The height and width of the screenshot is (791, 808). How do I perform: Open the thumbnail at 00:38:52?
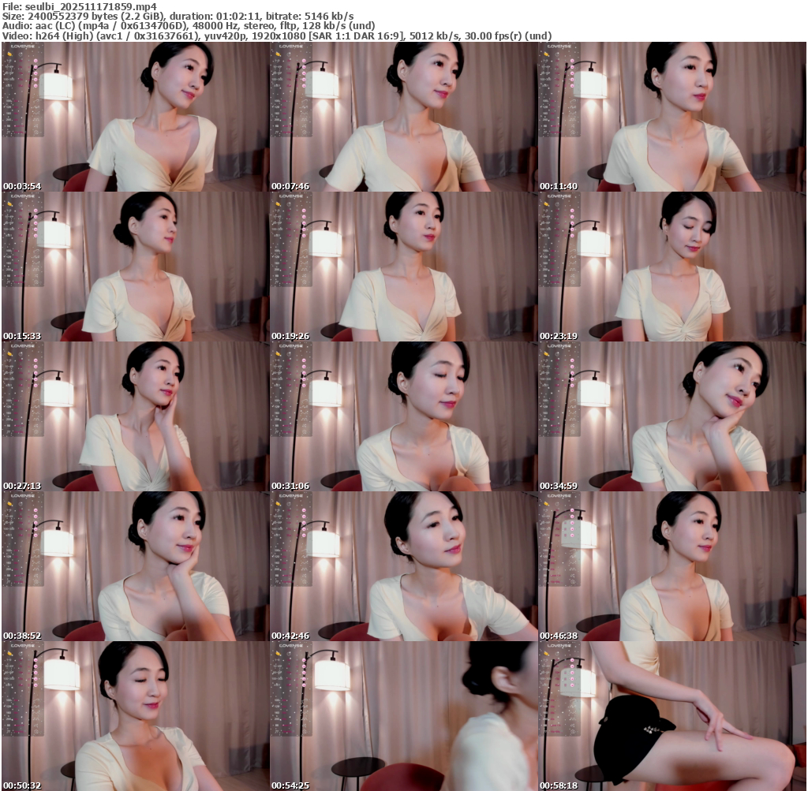[x=135, y=566]
